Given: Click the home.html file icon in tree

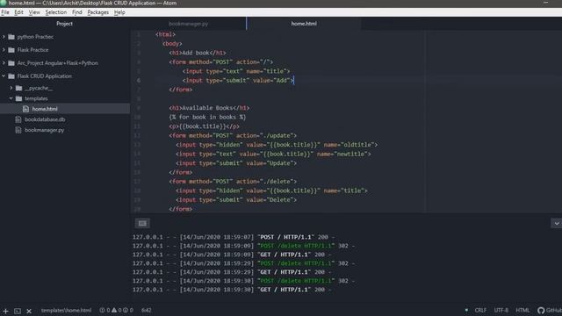Looking at the screenshot, I should coord(25,109).
